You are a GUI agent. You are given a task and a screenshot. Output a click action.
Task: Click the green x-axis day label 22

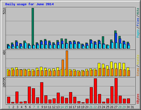click(x=95, y=107)
